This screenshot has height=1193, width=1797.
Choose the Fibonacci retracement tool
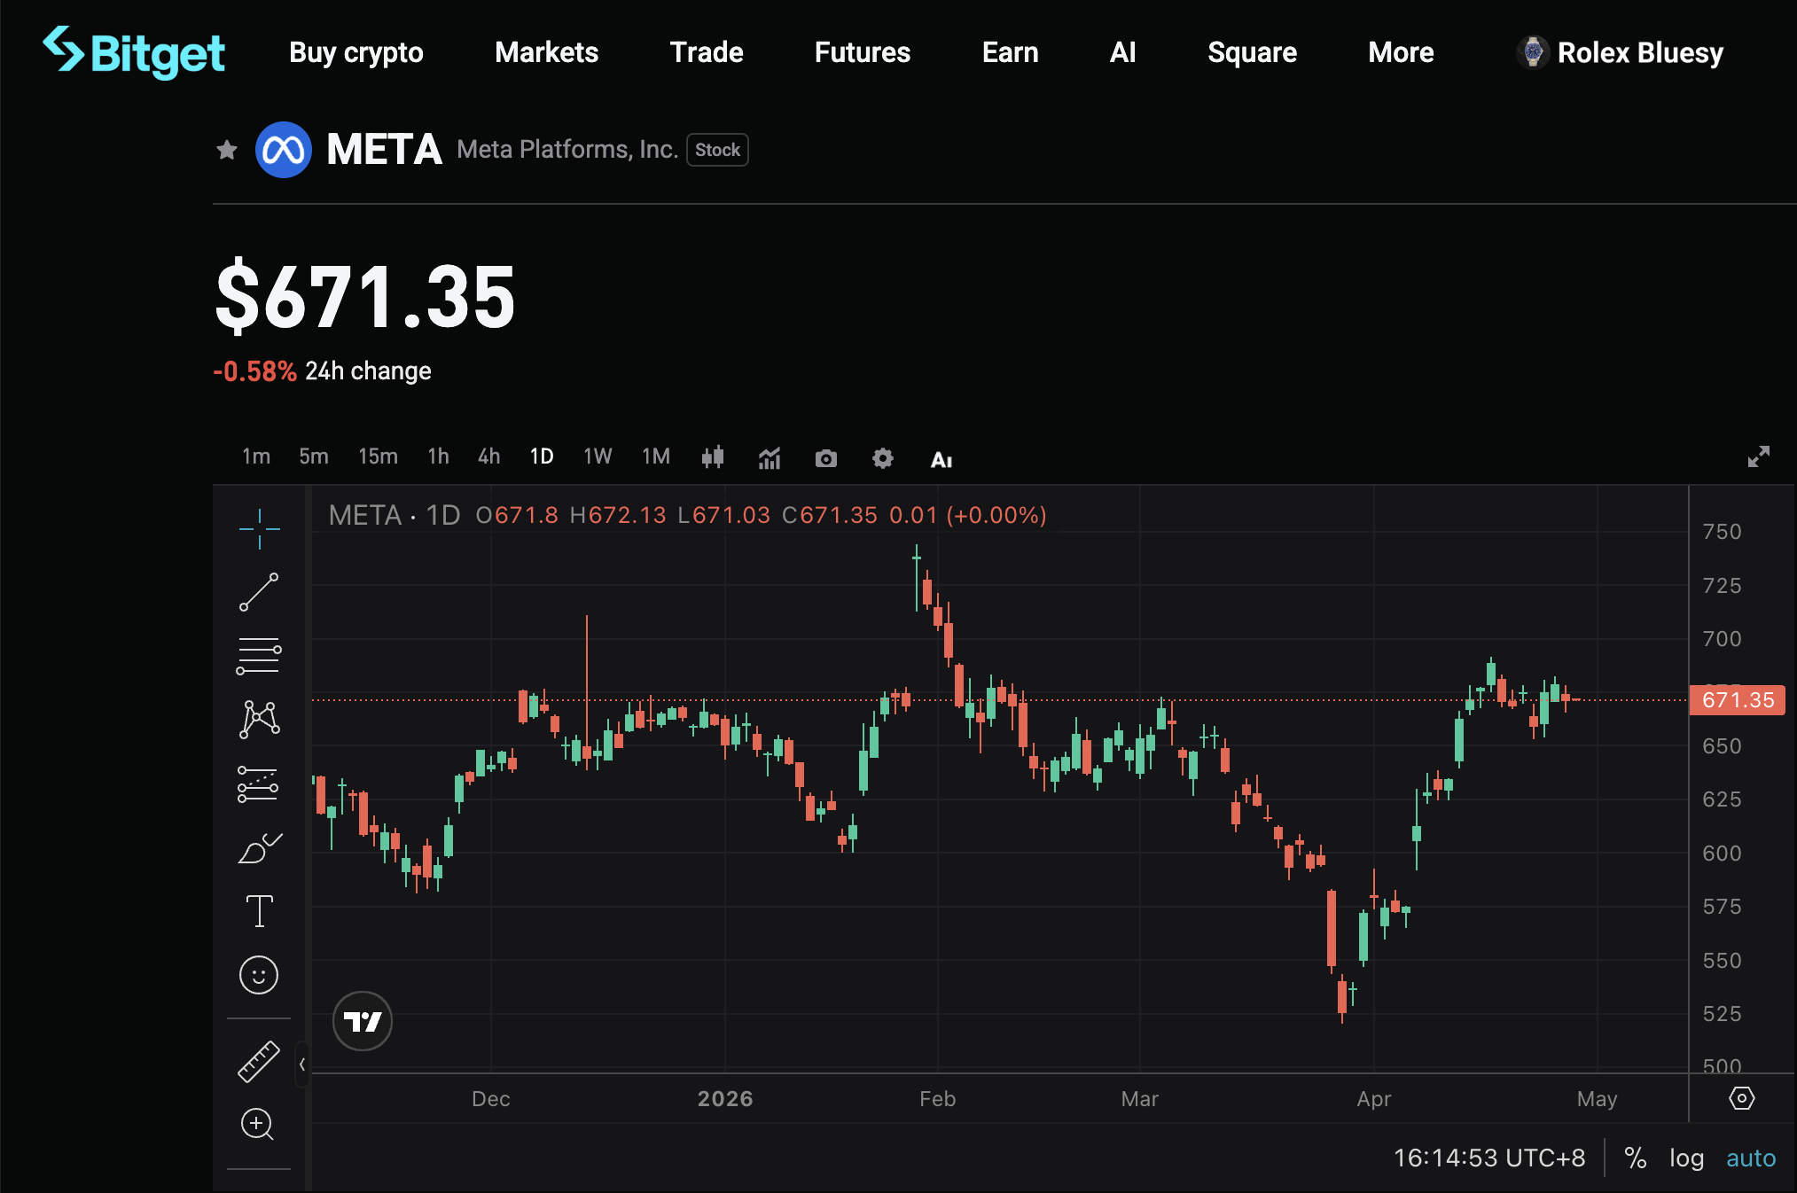point(259,656)
